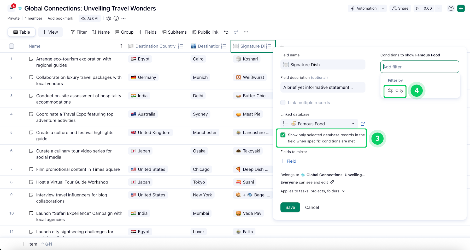The height and width of the screenshot is (250, 470).
Task: Open the Filter menu in toolbar
Action: (x=79, y=32)
